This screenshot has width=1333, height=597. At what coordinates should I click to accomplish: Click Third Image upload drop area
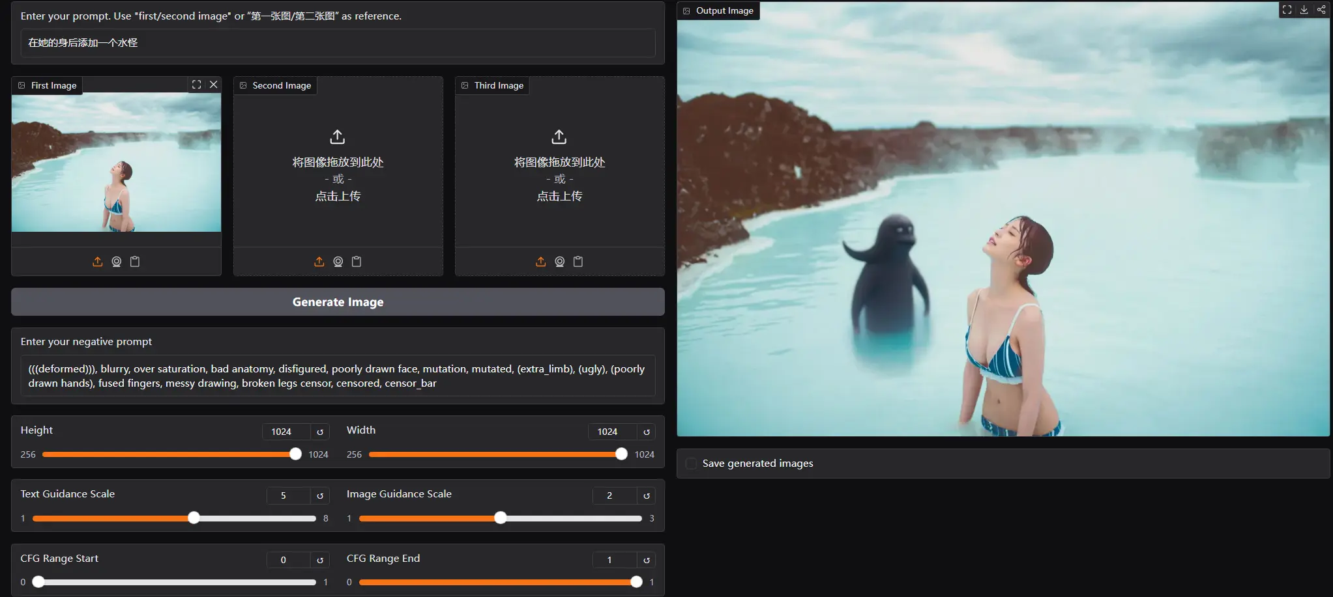pos(559,167)
